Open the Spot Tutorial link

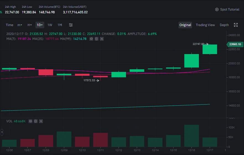pyautogui.click(x=230, y=9)
